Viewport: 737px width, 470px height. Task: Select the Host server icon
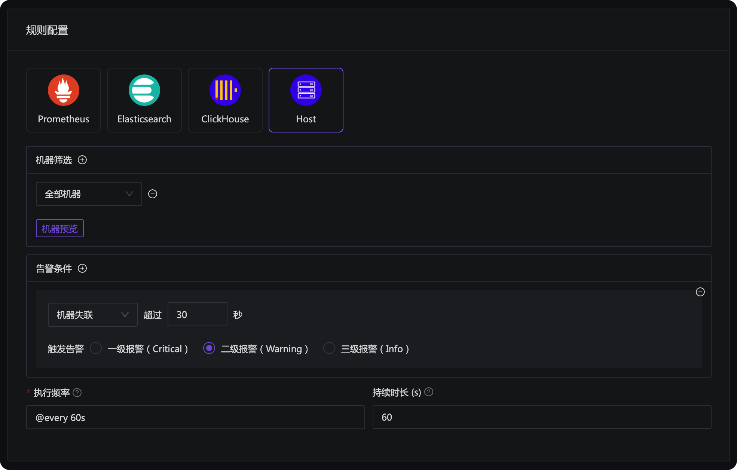click(306, 90)
